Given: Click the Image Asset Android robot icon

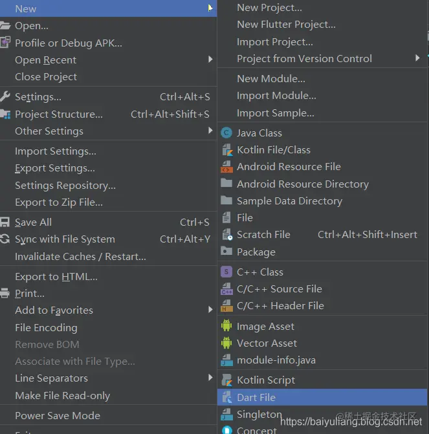Looking at the screenshot, I should (226, 326).
